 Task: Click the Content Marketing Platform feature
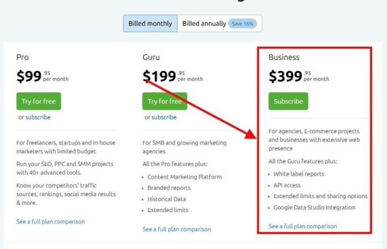click(x=184, y=177)
